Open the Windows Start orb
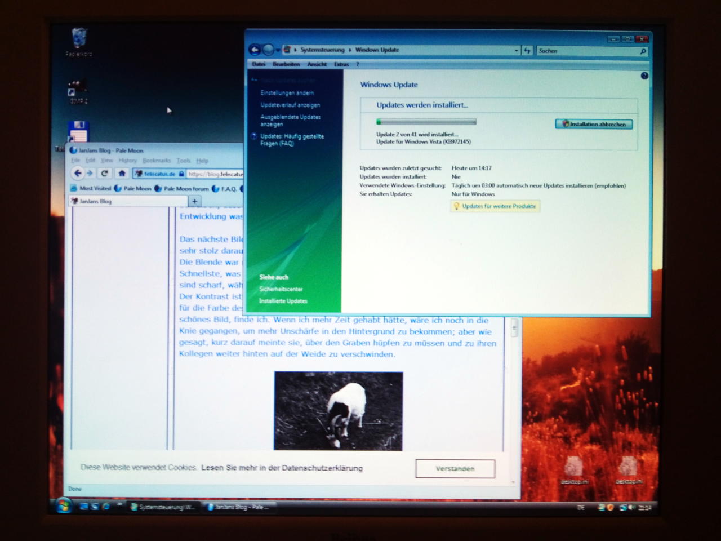The image size is (721, 541). (x=63, y=506)
